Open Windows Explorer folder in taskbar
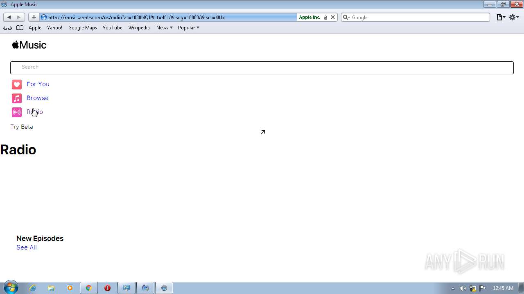The height and width of the screenshot is (294, 524). pyautogui.click(x=51, y=288)
